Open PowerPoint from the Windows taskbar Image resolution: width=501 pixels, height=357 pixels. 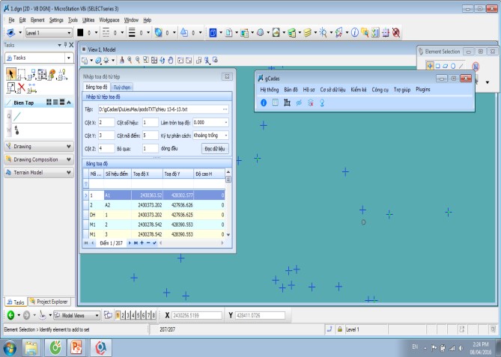(x=76, y=347)
